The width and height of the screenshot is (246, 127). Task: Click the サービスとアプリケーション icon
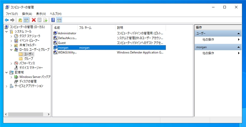point(11,86)
